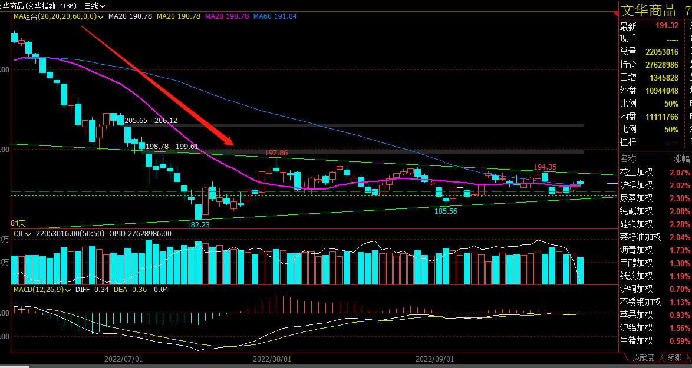Select the 纸浆加权 row
The width and height of the screenshot is (692, 368).
coord(655,276)
